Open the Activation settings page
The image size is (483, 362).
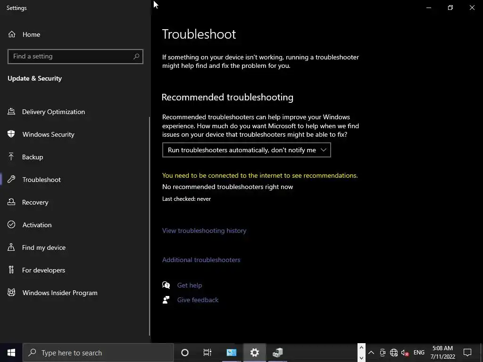tap(75, 225)
